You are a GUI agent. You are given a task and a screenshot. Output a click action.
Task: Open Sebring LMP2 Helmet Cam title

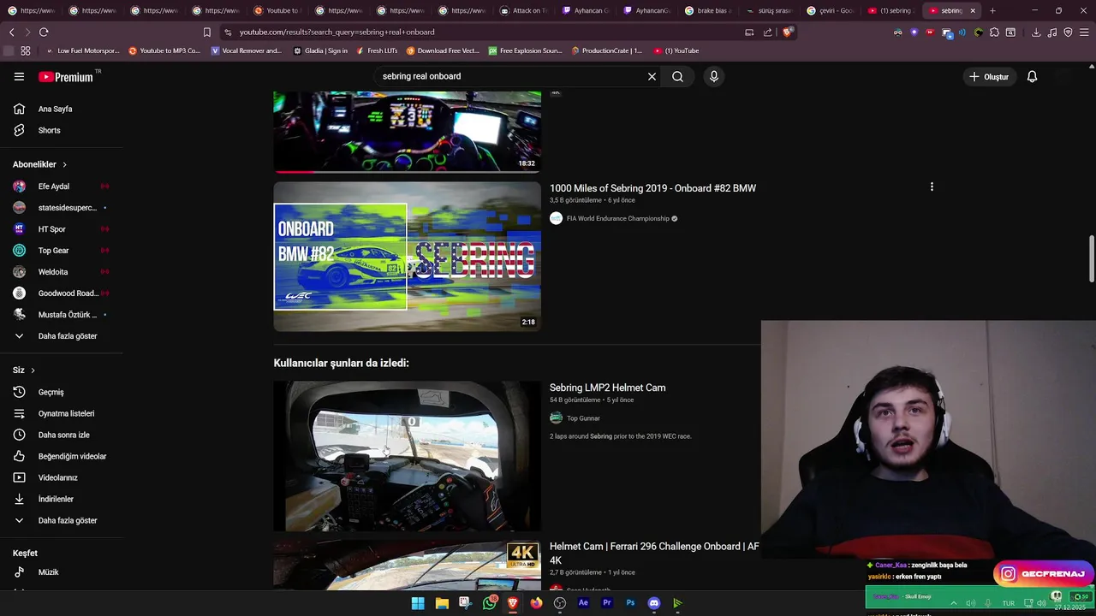pyautogui.click(x=607, y=388)
